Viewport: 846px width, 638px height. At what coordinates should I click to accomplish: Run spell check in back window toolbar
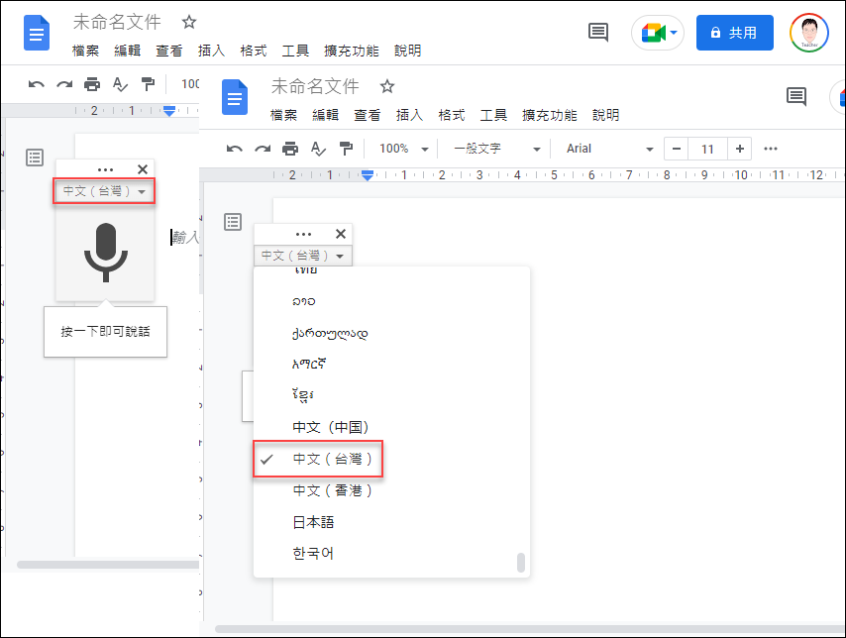click(120, 84)
